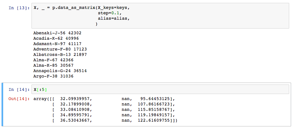Click the In [14] cell prompt
Screen dimensions: 293x128
click(19, 90)
